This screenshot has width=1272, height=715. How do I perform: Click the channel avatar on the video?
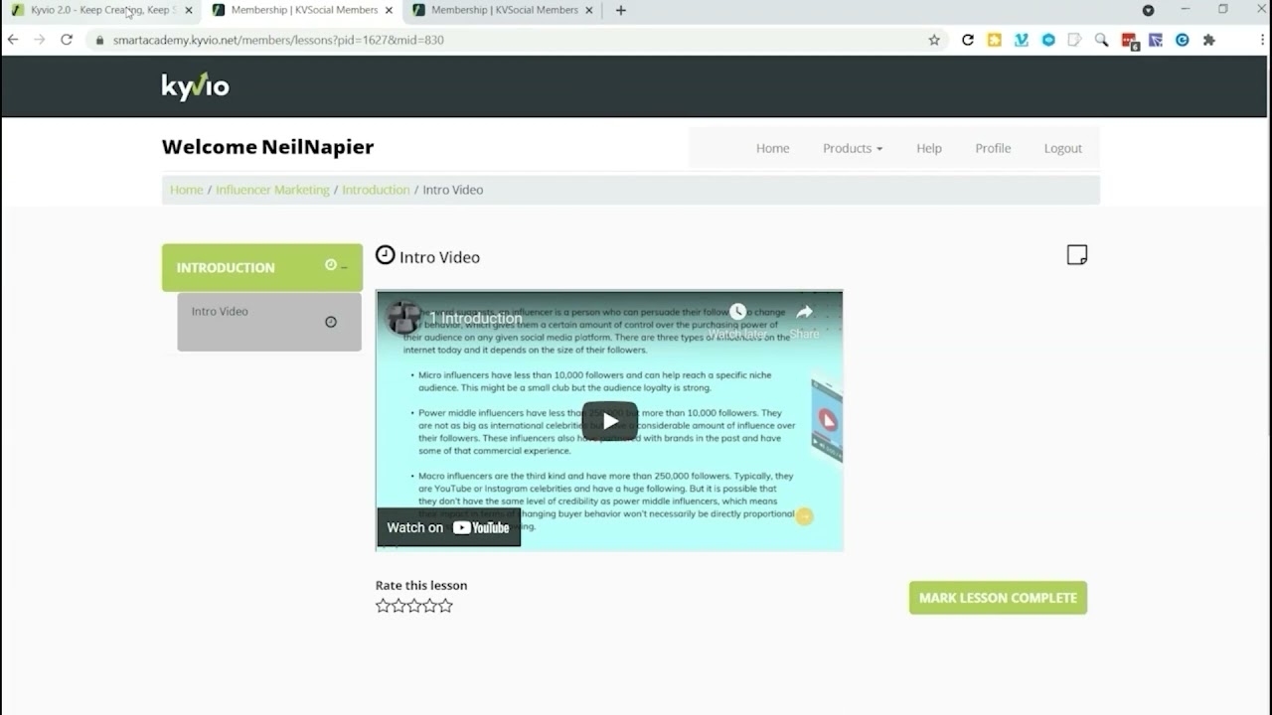tap(403, 318)
